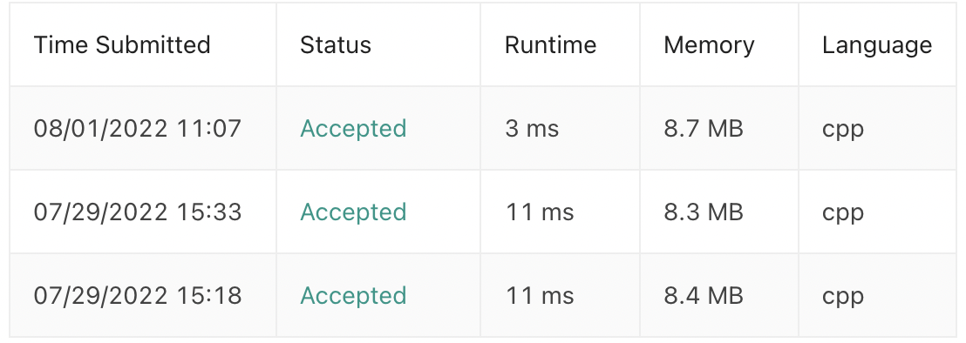The width and height of the screenshot is (966, 343).
Task: Click the 8.3 MB memory value
Action: point(704,212)
